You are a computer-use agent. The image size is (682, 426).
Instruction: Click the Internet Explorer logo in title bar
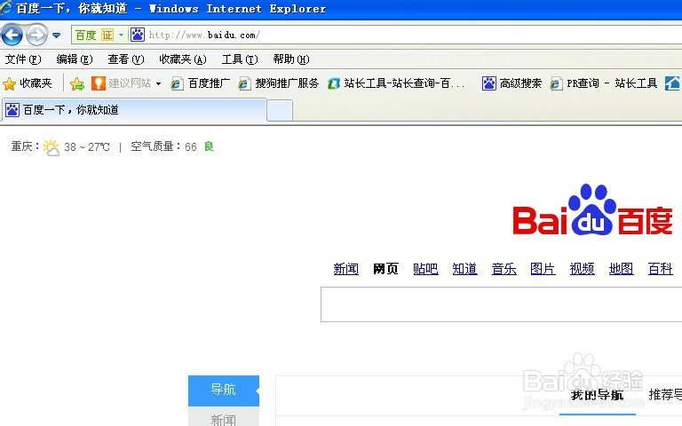tap(5, 8)
